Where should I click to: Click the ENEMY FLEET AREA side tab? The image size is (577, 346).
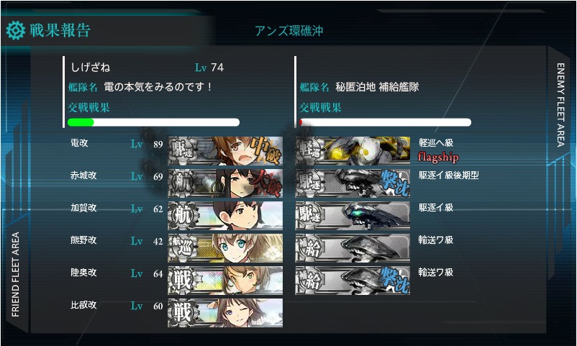560,105
